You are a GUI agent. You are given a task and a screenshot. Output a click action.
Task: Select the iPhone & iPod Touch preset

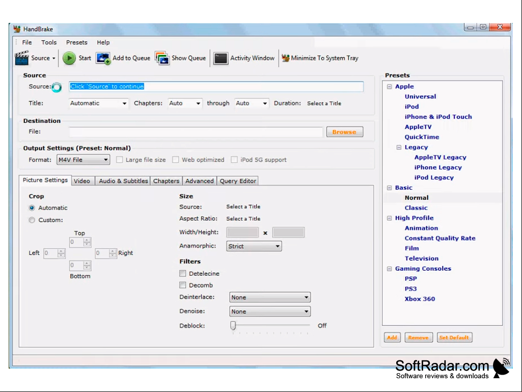(x=438, y=117)
